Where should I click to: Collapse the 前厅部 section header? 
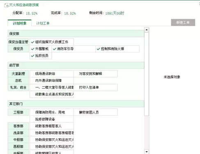(x=76, y=65)
